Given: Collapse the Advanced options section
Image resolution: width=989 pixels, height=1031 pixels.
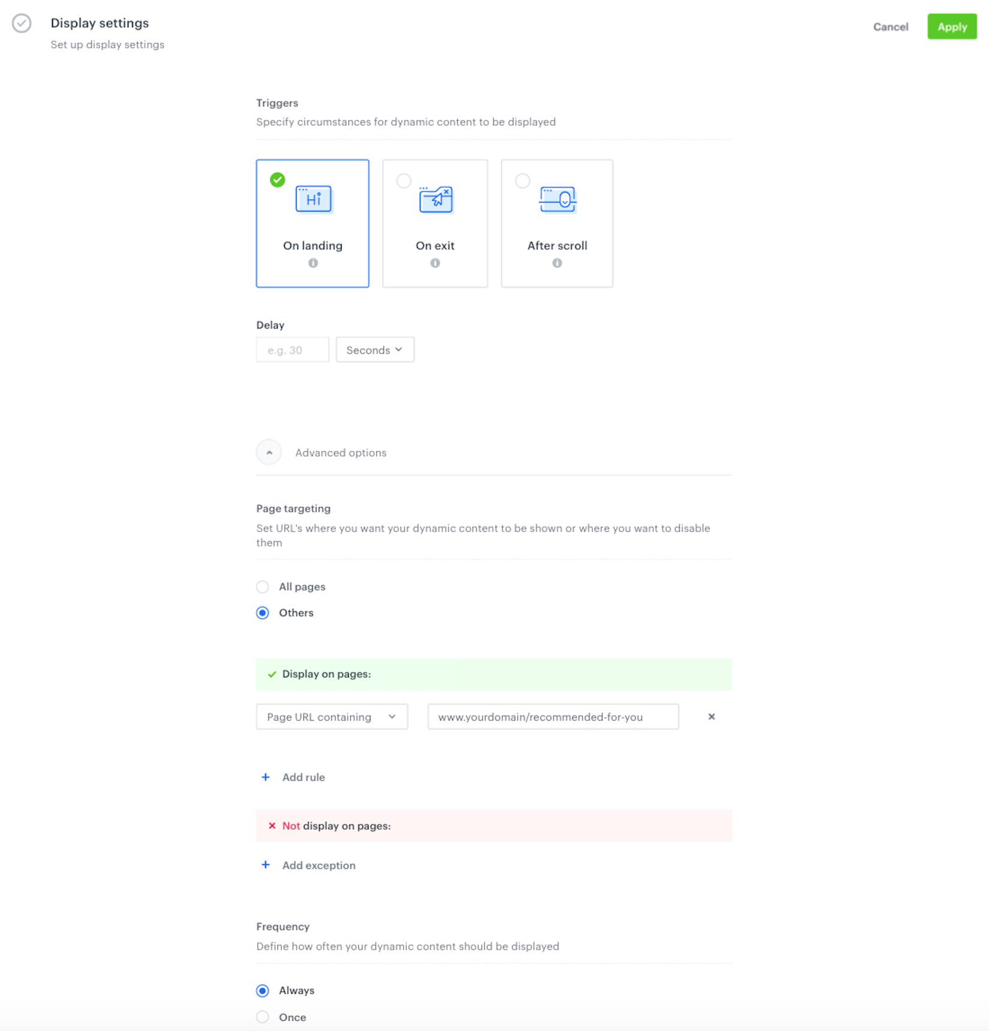Looking at the screenshot, I should (269, 452).
